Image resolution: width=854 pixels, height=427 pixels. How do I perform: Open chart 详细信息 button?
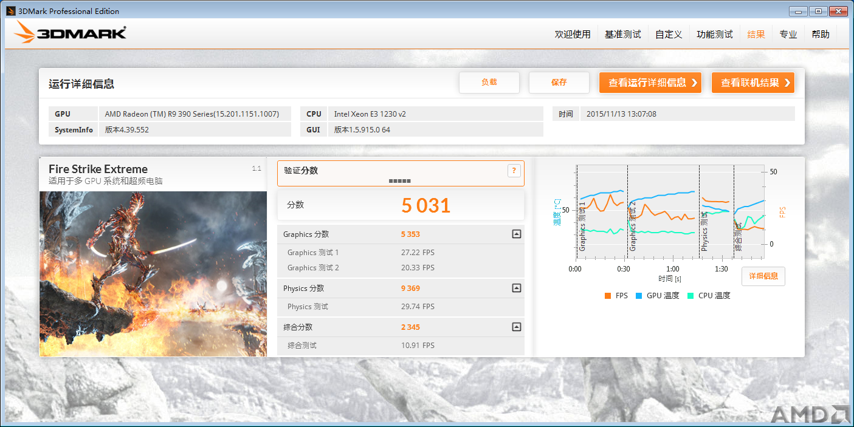[763, 276]
